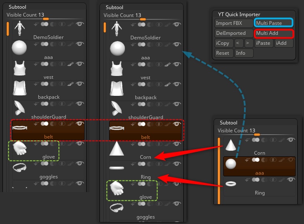Click the Reset button in YT Quick Importer
Screen dimensions: 304x224
pos(224,53)
